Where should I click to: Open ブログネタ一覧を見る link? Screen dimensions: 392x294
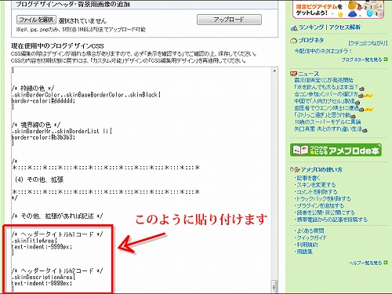point(362,60)
